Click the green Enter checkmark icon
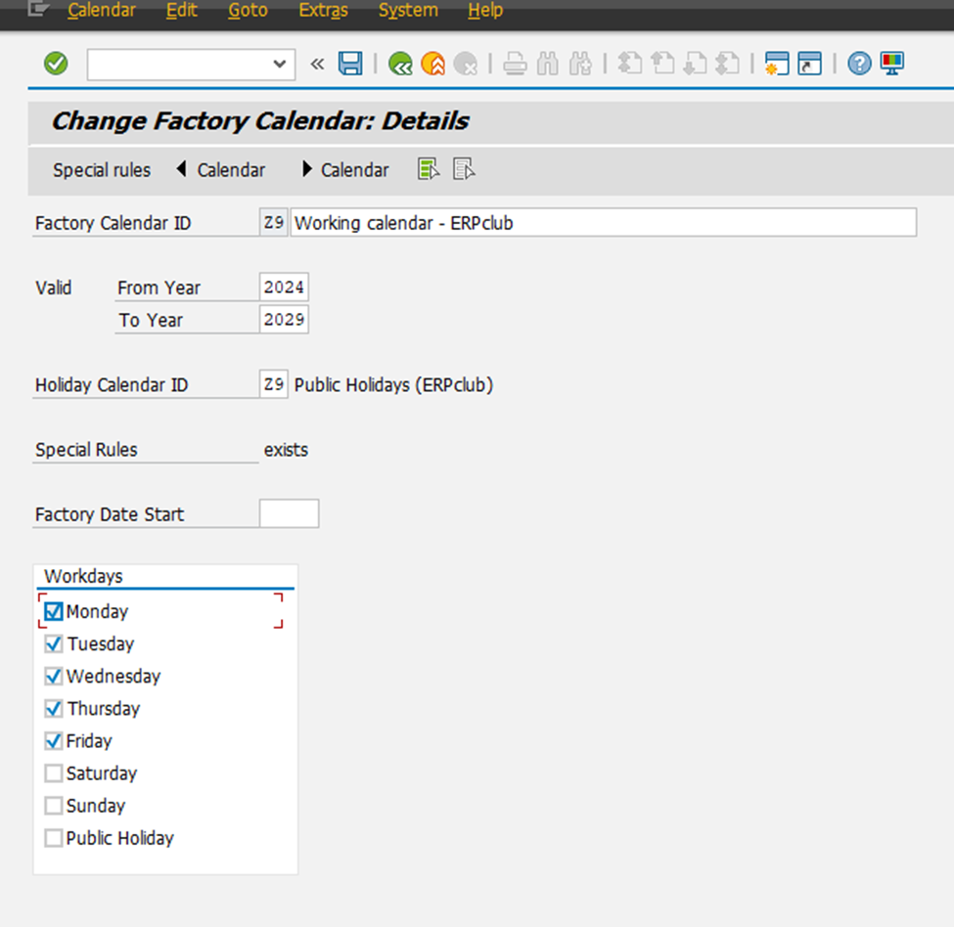Image resolution: width=954 pixels, height=927 pixels. point(56,64)
